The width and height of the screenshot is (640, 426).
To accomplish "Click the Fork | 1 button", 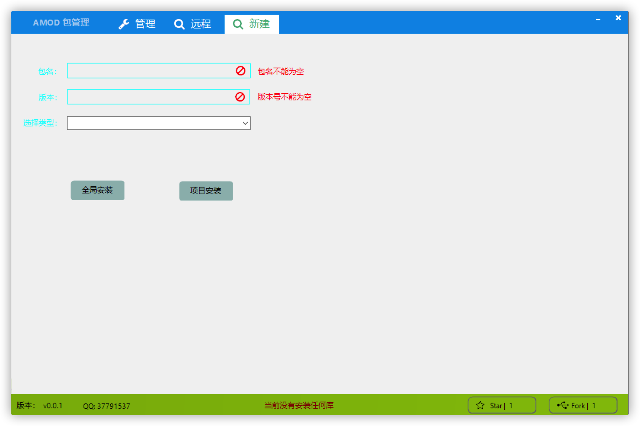I will pyautogui.click(x=583, y=405).
